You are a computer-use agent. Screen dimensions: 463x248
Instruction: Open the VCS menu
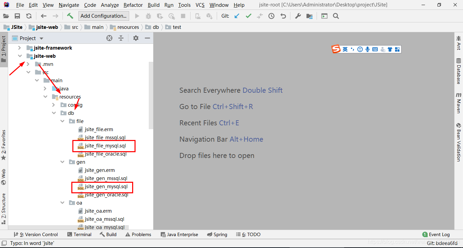[x=200, y=5]
